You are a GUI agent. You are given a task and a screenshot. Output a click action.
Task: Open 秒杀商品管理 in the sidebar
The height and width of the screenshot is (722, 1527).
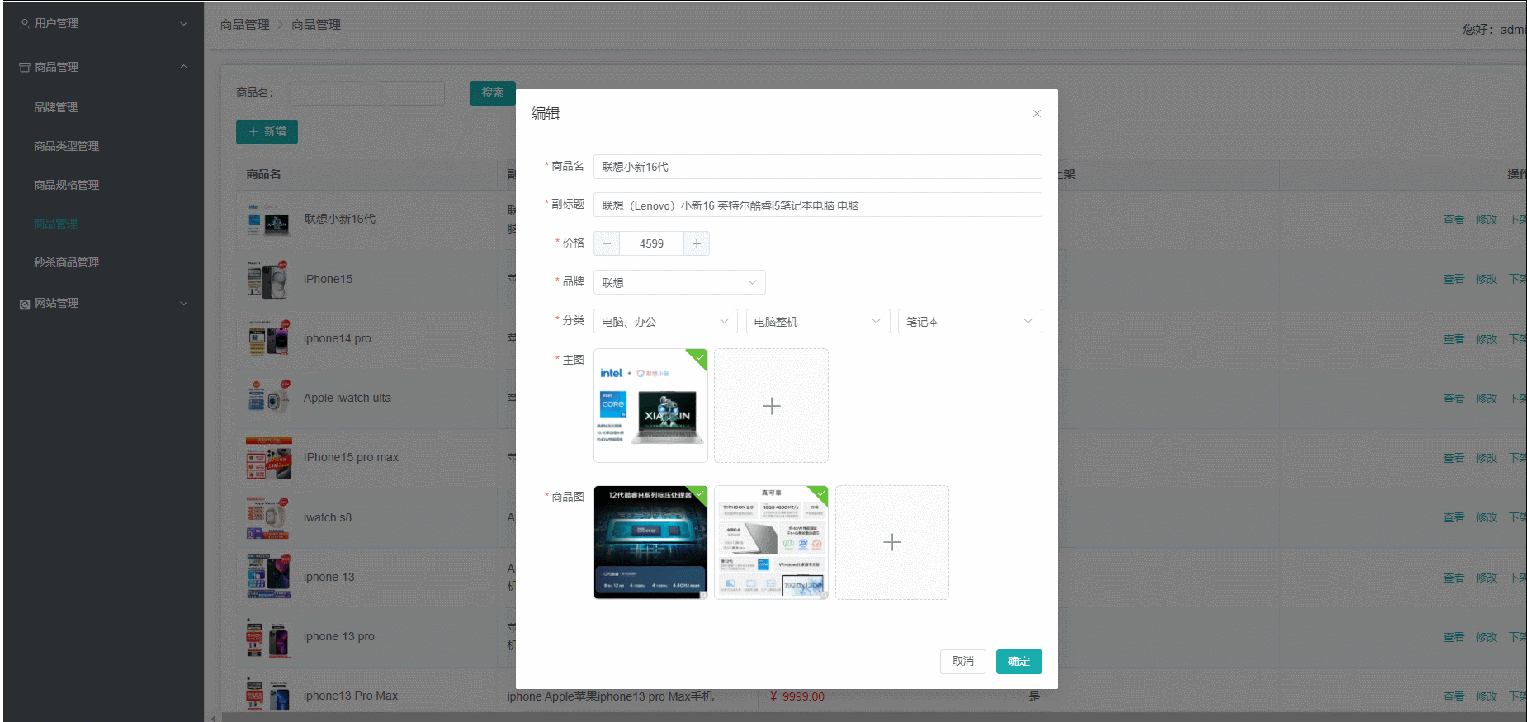[x=67, y=262]
